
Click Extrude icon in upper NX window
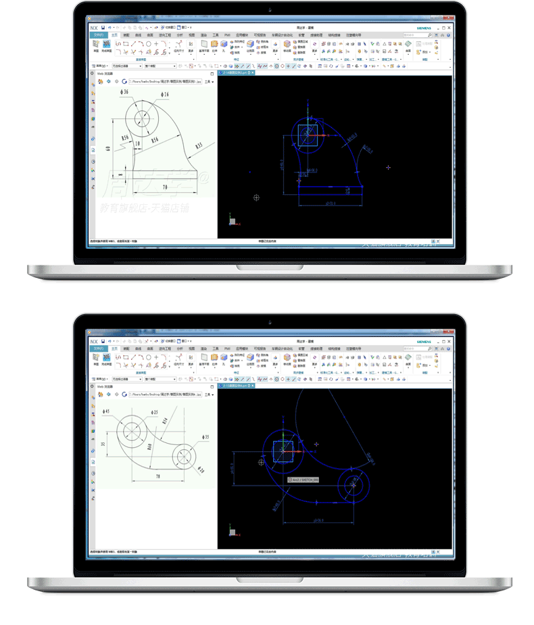214,44
